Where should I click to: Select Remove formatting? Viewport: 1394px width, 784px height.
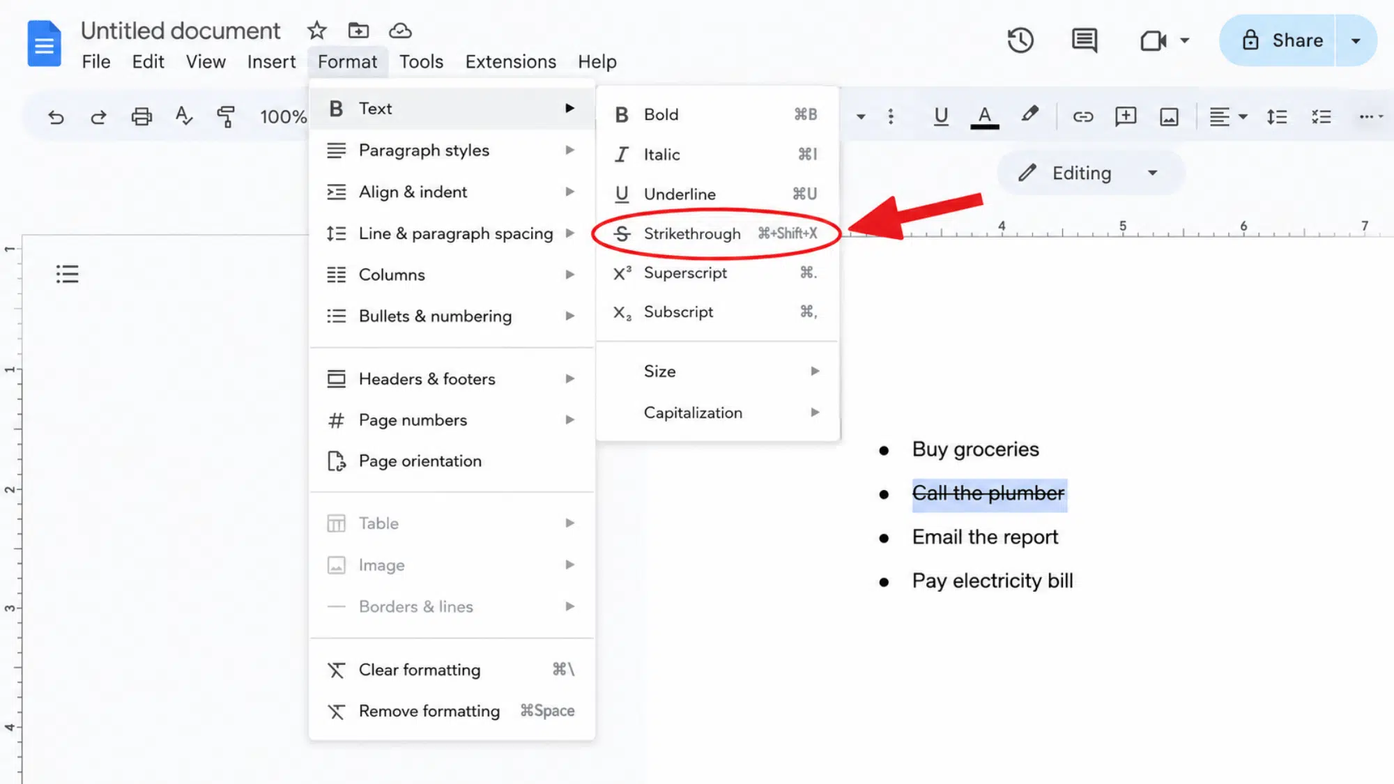point(452,711)
